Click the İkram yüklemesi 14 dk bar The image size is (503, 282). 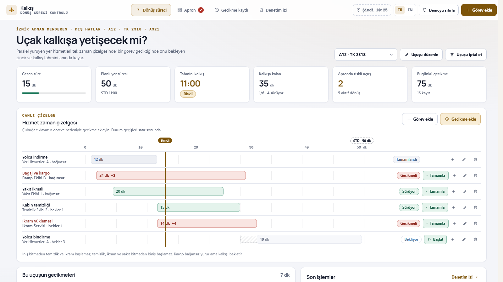(x=207, y=223)
